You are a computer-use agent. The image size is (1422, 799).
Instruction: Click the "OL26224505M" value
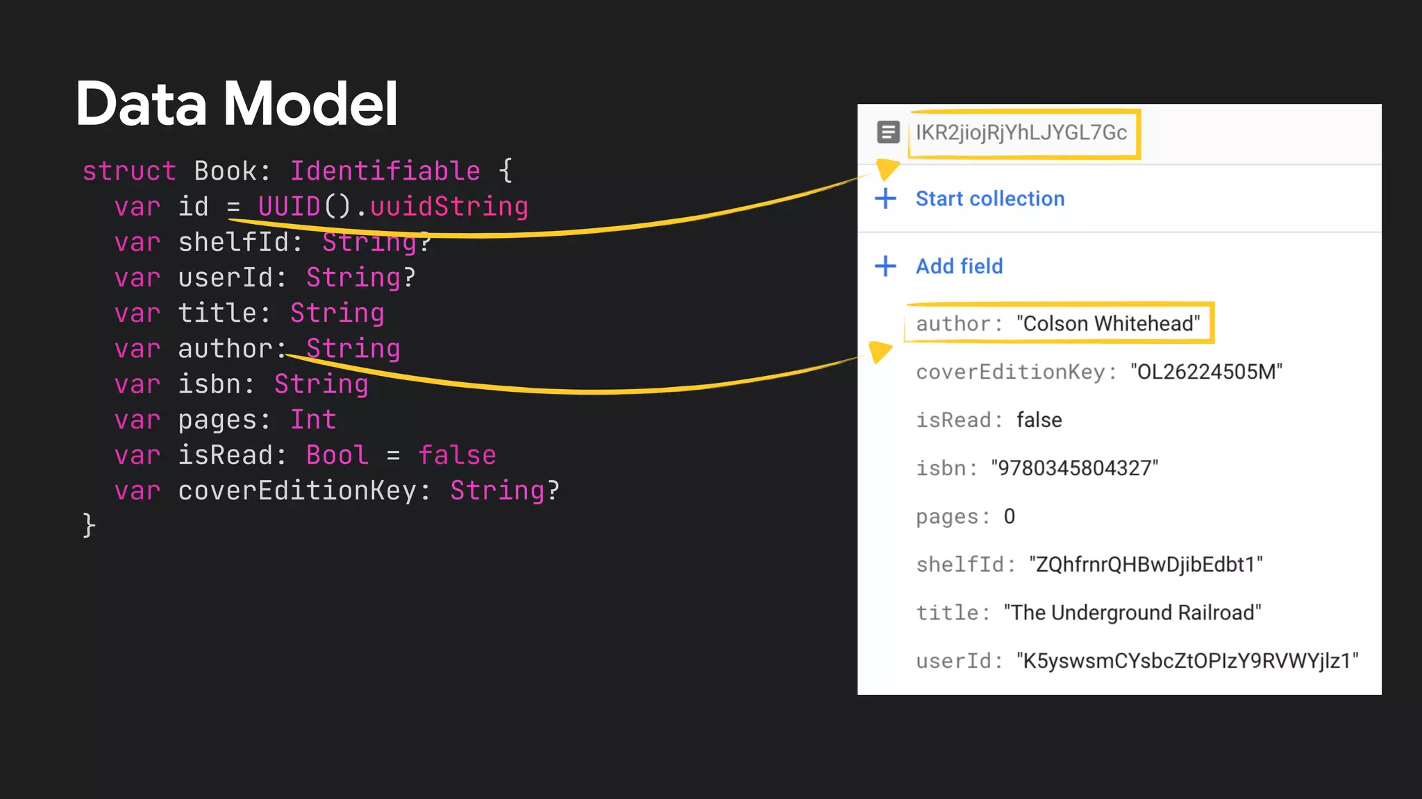point(1206,372)
